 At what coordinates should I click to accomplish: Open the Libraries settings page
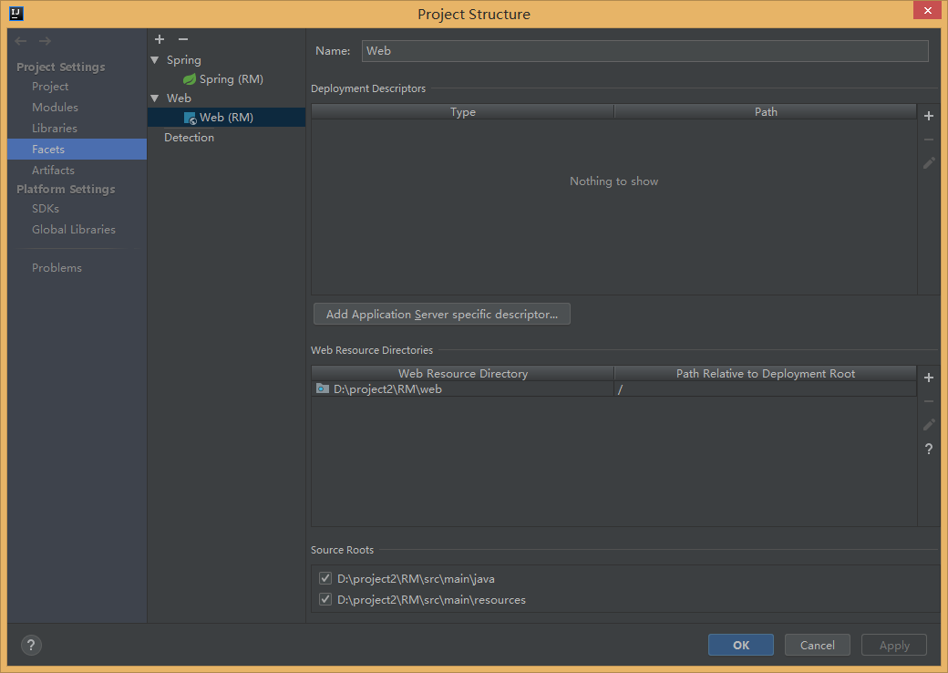[55, 129]
